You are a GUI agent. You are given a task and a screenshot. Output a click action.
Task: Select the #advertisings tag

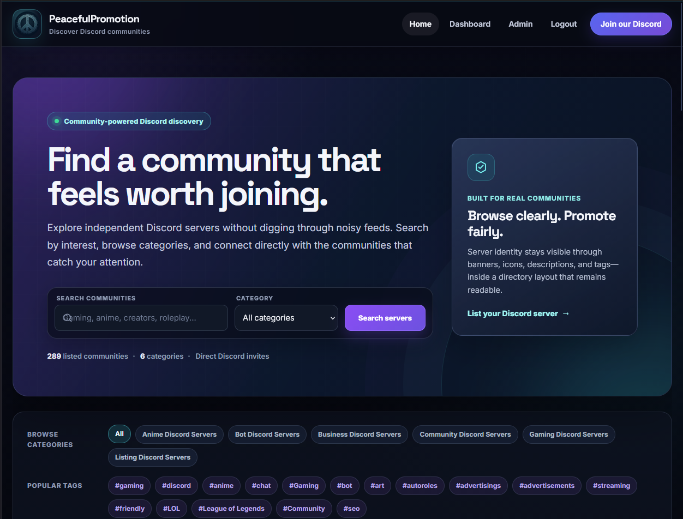[x=478, y=486]
